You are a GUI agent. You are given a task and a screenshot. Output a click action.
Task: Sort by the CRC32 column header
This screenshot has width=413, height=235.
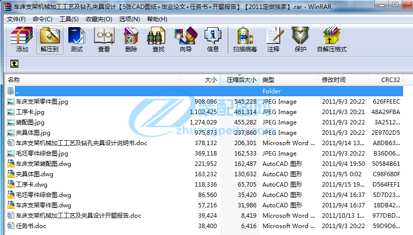(x=386, y=80)
